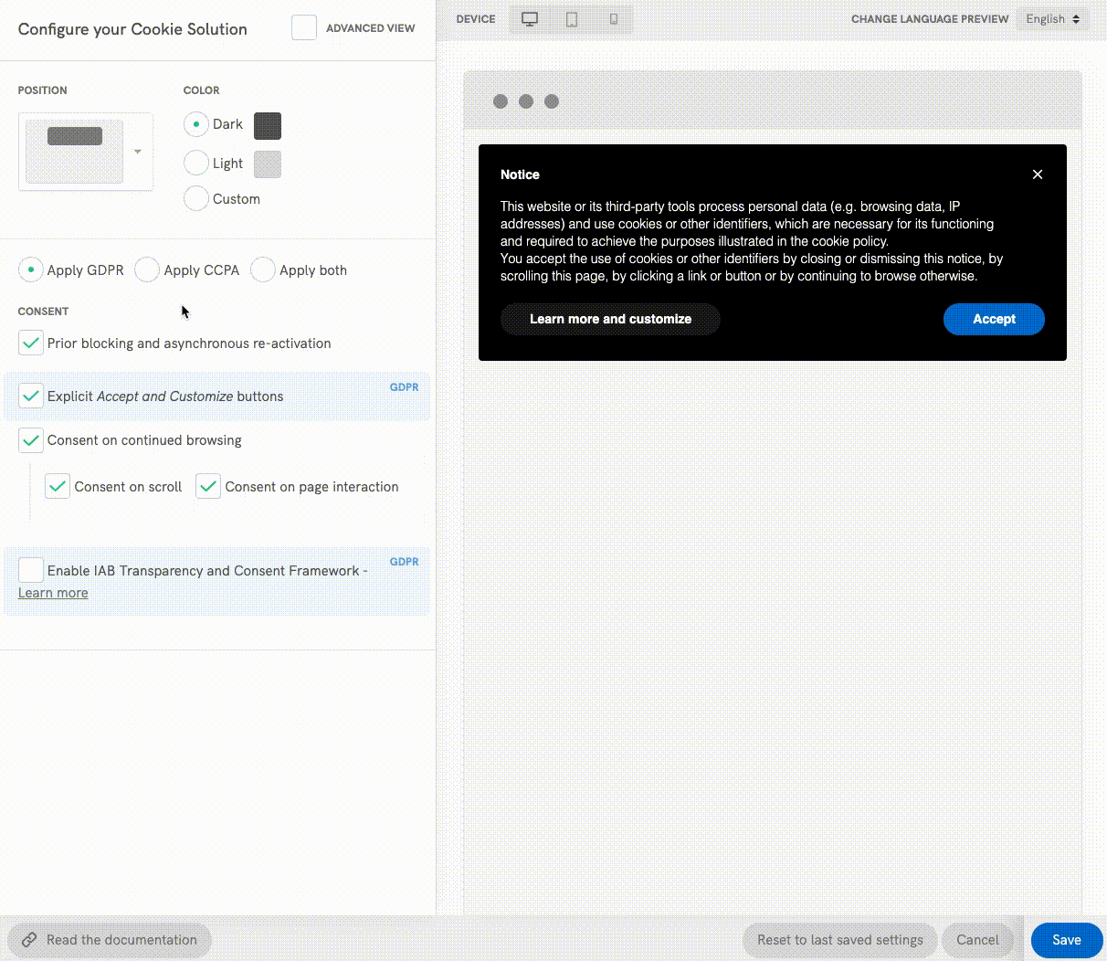Enable the Advanced View checkbox
Screen dimensions: 1107x961
click(x=304, y=28)
